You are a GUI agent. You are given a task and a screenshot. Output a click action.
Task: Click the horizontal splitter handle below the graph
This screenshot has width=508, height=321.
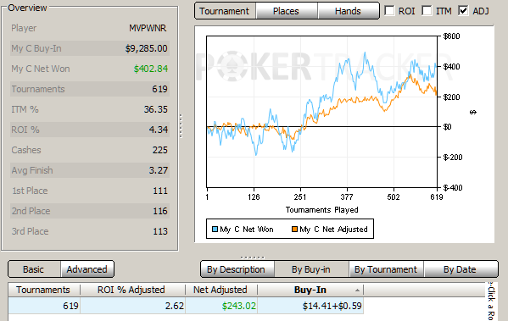[253, 257]
